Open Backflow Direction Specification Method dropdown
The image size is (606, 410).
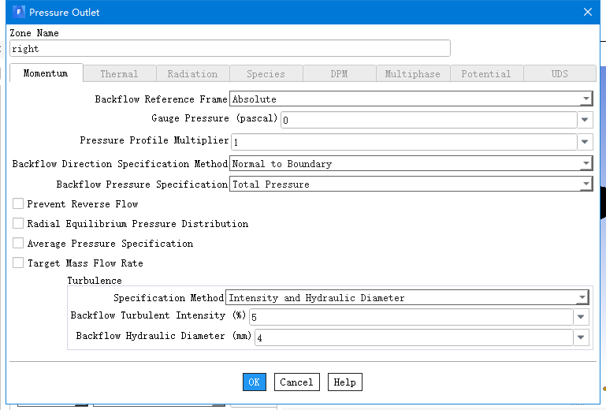tap(411, 164)
